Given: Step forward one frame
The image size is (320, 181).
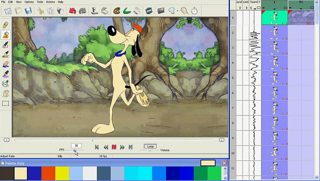Looking at the screenshot, I should point(122,147).
